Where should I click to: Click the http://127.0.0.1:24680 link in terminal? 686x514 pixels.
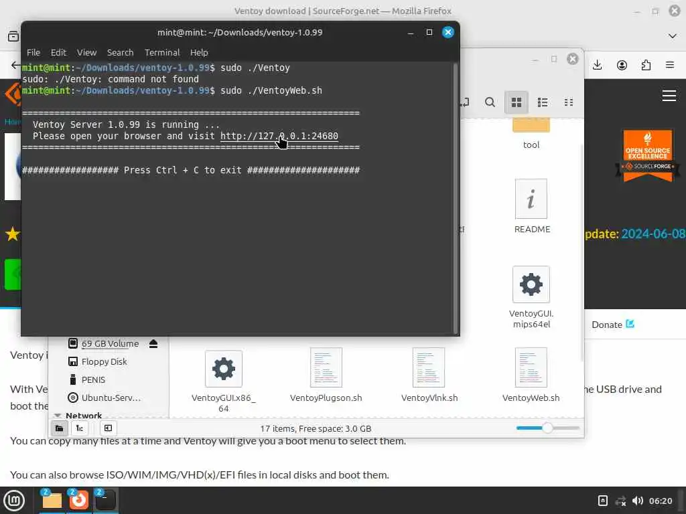(x=279, y=136)
